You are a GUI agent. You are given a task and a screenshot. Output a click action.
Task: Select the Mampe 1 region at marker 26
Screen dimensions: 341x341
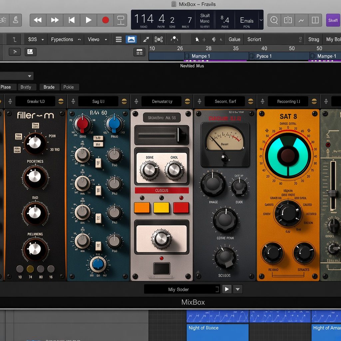click(x=216, y=56)
